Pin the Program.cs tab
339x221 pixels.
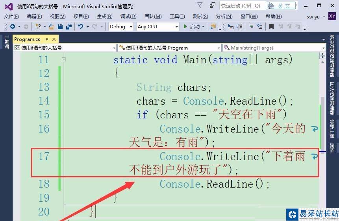point(46,39)
